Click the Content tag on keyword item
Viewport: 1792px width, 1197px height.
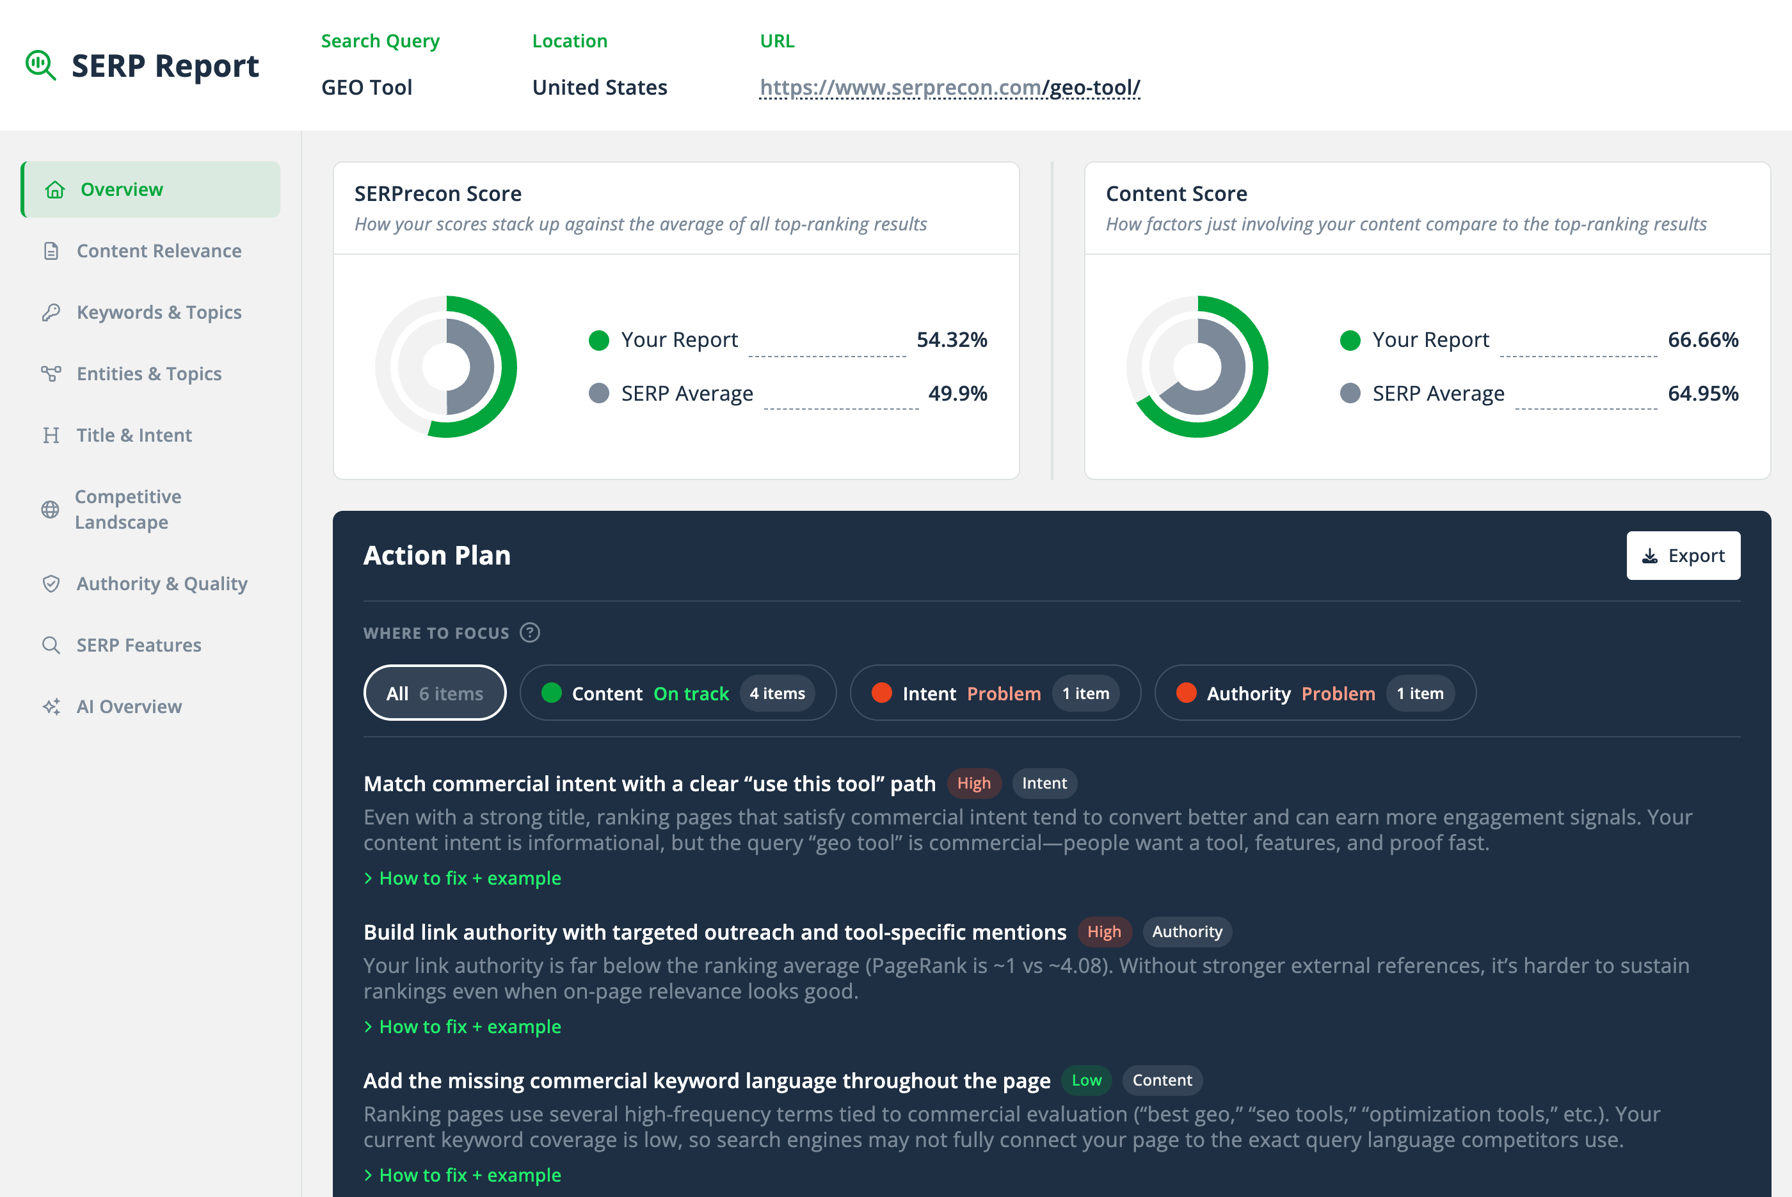pos(1162,1081)
